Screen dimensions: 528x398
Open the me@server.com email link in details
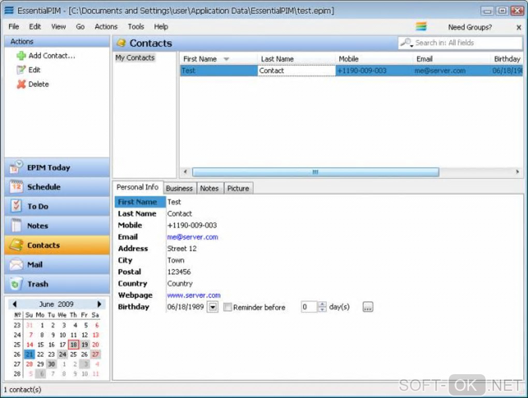click(193, 237)
